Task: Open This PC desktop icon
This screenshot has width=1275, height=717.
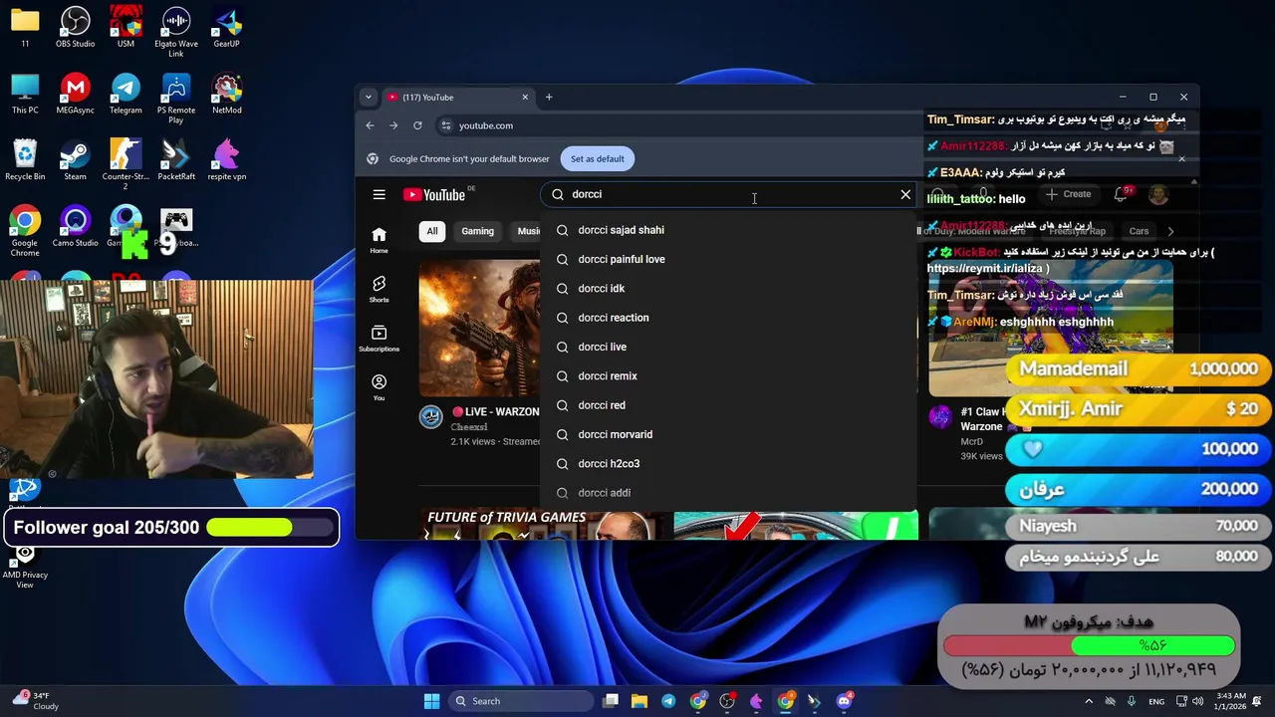Action: 25,95
